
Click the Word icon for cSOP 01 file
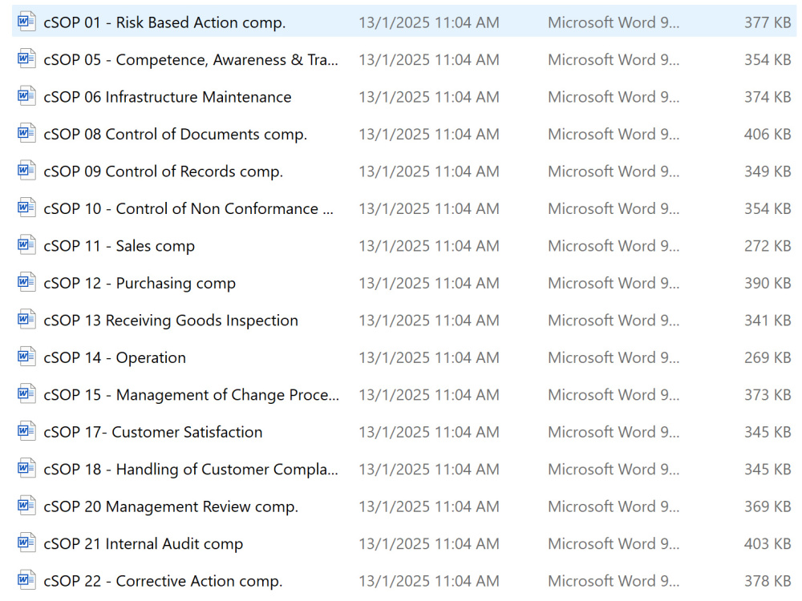click(26, 22)
